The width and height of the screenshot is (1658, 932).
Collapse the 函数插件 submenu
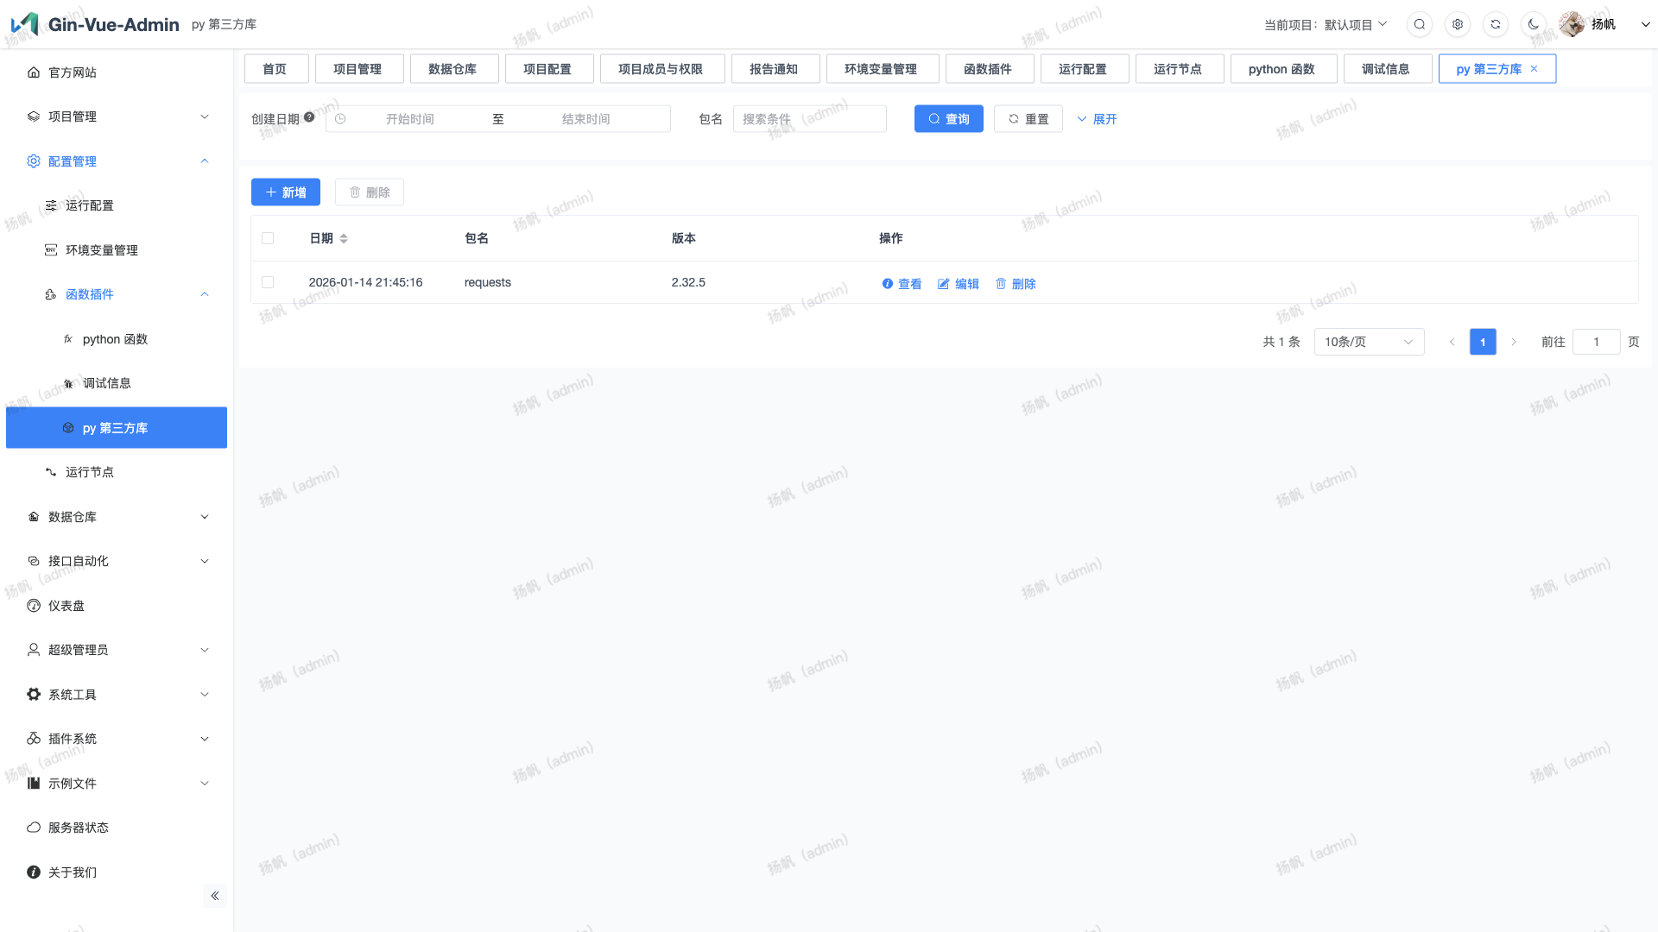(117, 294)
